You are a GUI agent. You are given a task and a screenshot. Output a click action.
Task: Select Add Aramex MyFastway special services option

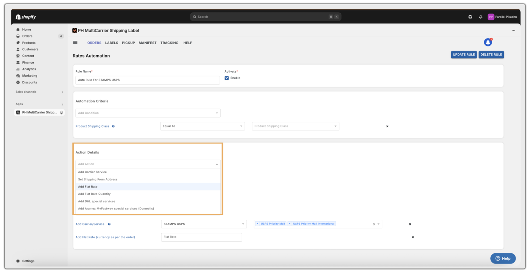(148, 209)
